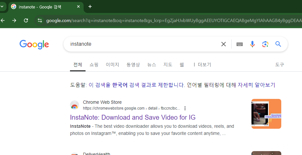Click the browser back arrow
This screenshot has height=155, width=302.
[x=3, y=20]
